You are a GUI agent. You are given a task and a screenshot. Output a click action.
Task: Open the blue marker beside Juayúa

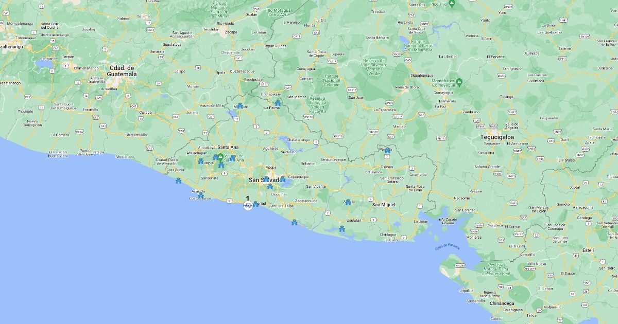tap(201, 161)
